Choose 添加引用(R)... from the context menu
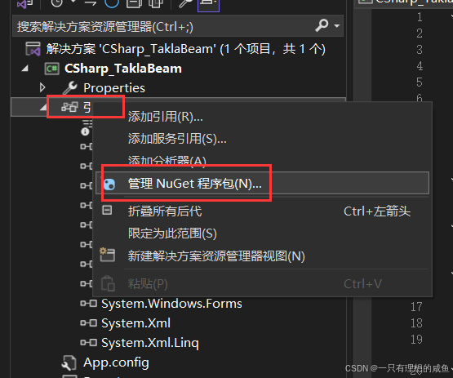Viewport: 453px width, 378px height. (165, 117)
